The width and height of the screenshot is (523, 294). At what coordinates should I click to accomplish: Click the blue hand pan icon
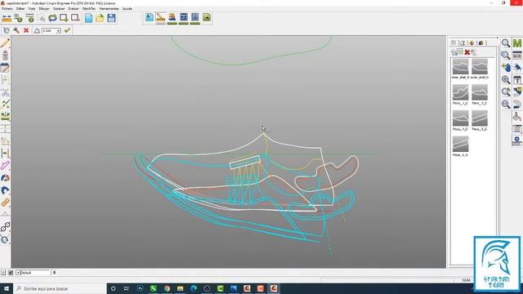click(506, 67)
